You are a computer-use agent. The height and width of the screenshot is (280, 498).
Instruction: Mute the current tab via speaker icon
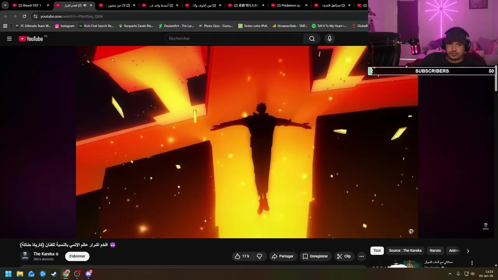coord(85,5)
